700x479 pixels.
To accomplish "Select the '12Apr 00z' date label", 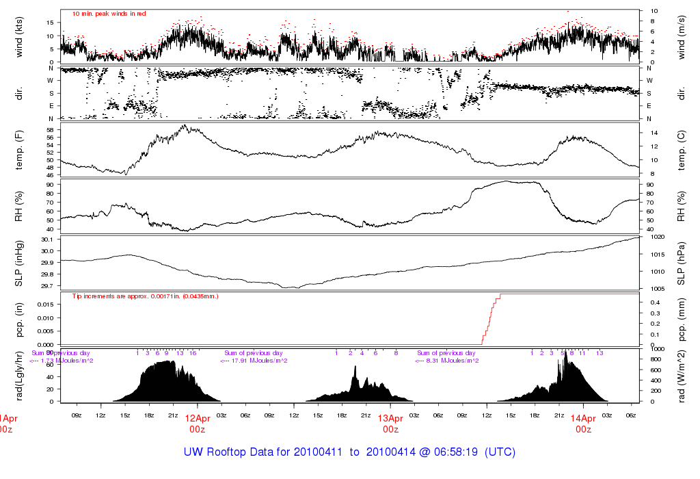I will (198, 424).
